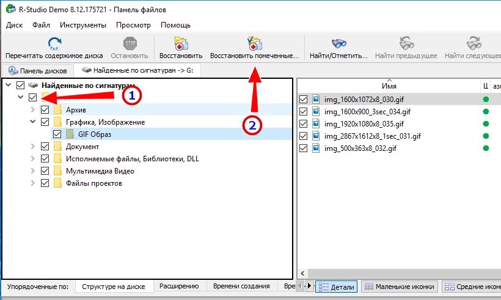Uncheck the img_1600x1072x8_030.gif file checkbox
The image size is (501, 300).
pyautogui.click(x=303, y=100)
